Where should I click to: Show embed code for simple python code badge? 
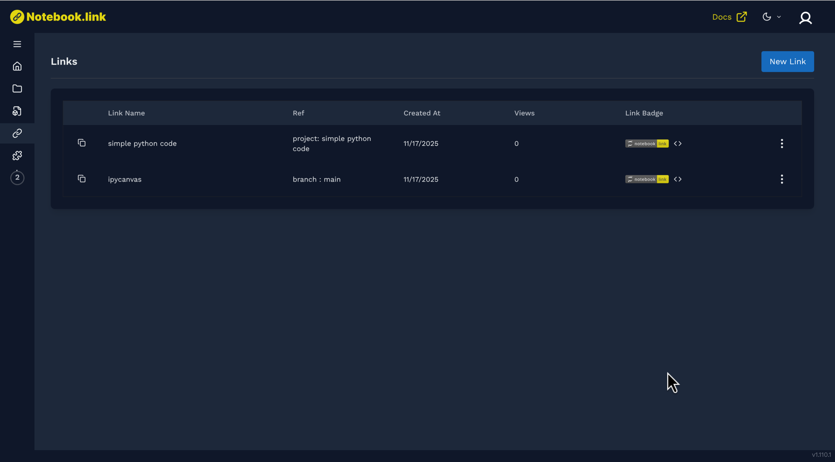pyautogui.click(x=678, y=144)
